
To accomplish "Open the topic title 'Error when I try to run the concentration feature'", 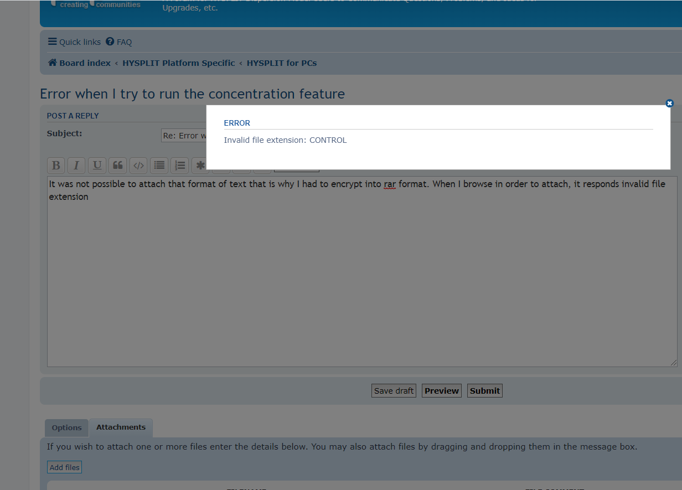I will 192,94.
